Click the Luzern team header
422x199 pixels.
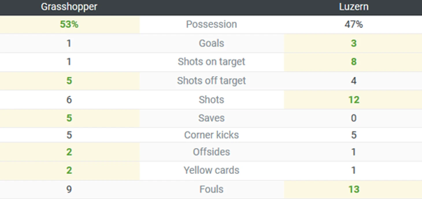tap(353, 7)
